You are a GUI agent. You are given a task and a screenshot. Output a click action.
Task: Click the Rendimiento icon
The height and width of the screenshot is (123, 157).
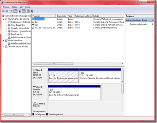(9, 34)
